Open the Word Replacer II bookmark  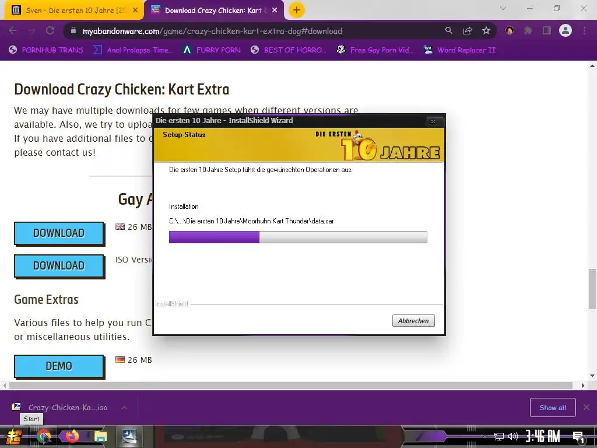460,50
